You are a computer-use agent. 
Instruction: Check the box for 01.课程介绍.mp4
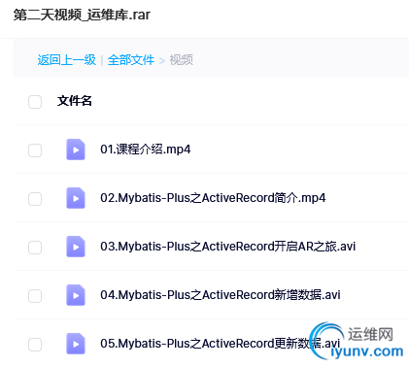35,150
